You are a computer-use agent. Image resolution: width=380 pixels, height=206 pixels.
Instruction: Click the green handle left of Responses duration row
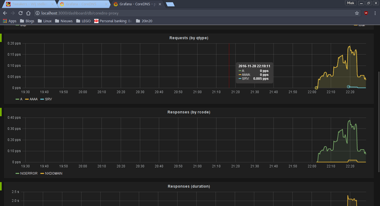(1, 186)
